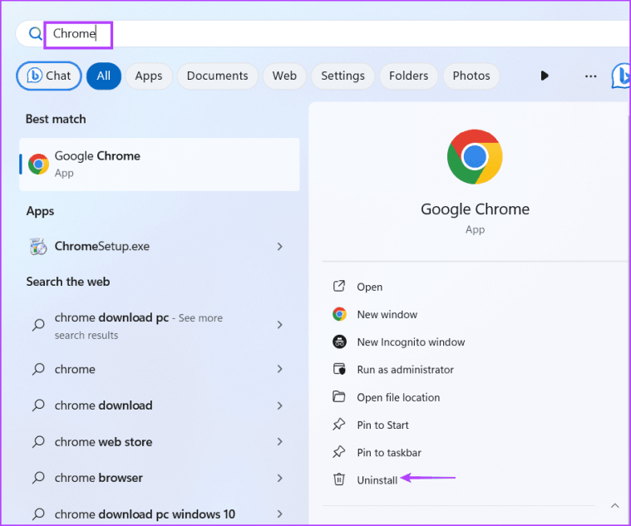Expand the chrome web store suggestion arrow
Viewport: 631px width, 526px height.
(x=279, y=442)
